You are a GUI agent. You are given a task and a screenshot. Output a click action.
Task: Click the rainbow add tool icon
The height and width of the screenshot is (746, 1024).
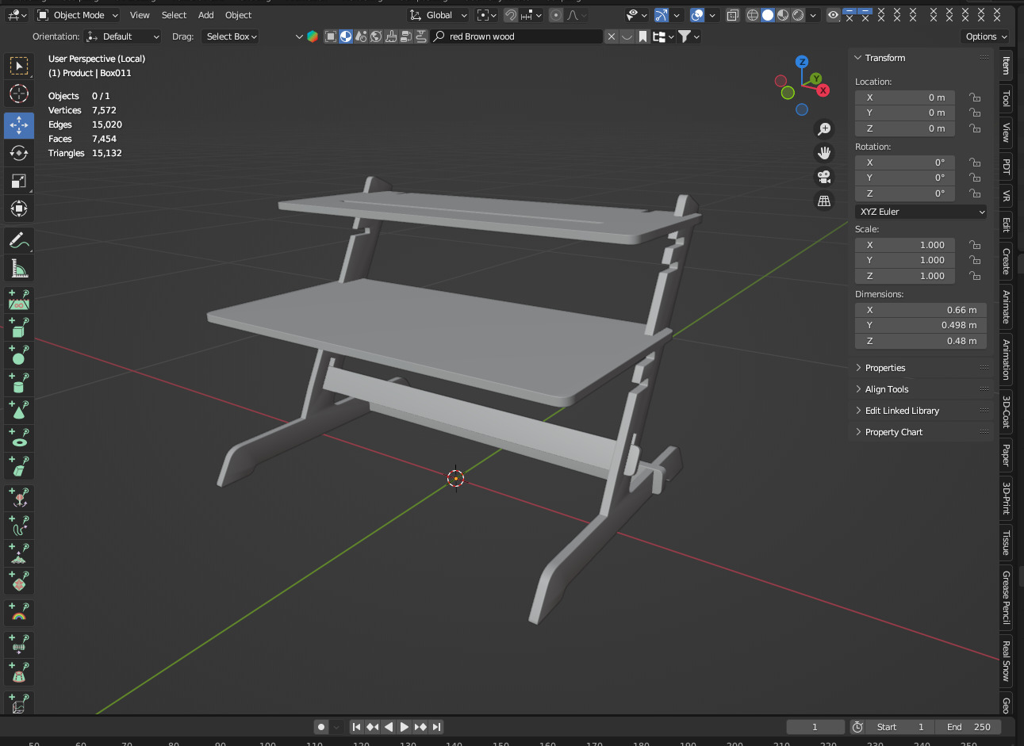[19, 613]
